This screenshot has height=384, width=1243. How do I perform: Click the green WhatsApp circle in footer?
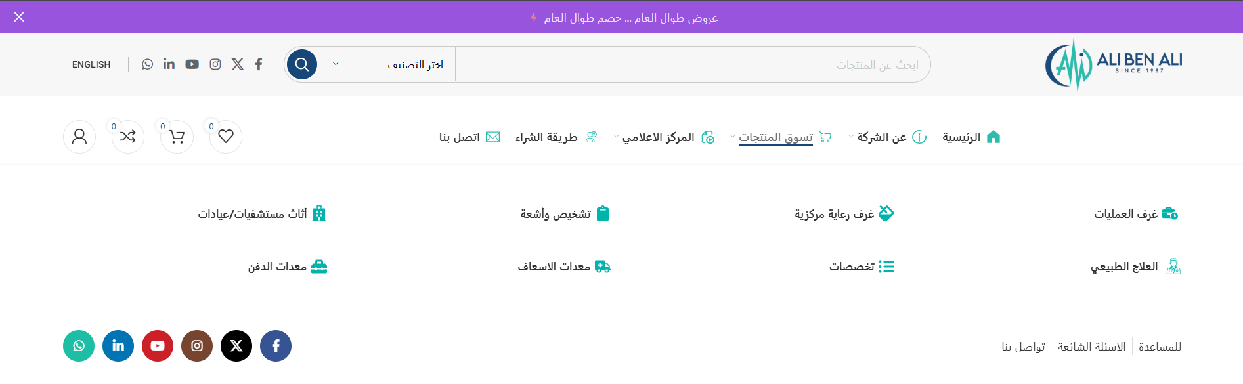pos(79,346)
